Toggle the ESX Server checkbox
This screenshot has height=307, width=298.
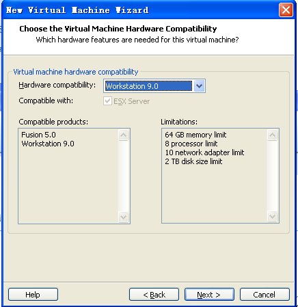point(107,101)
